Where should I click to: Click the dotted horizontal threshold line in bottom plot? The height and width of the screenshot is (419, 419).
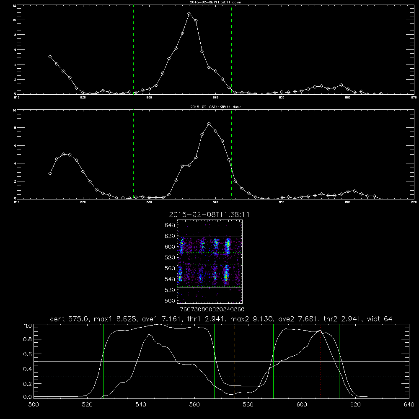click(221, 377)
